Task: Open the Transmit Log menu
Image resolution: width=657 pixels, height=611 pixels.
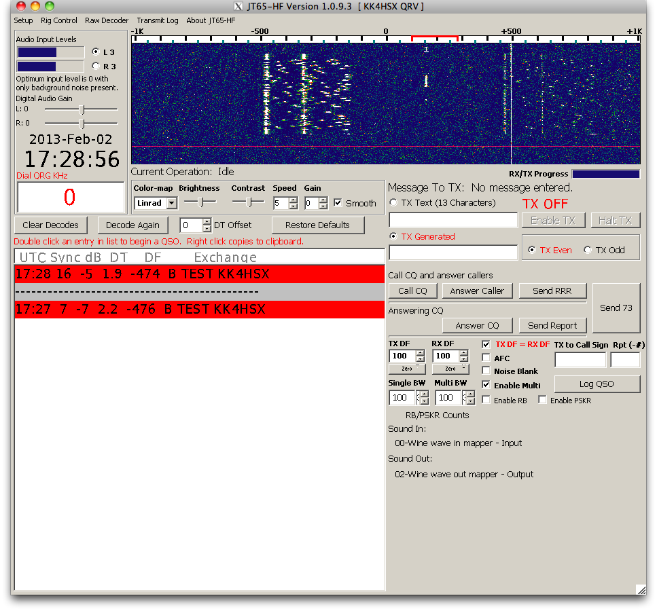Action: [x=158, y=20]
